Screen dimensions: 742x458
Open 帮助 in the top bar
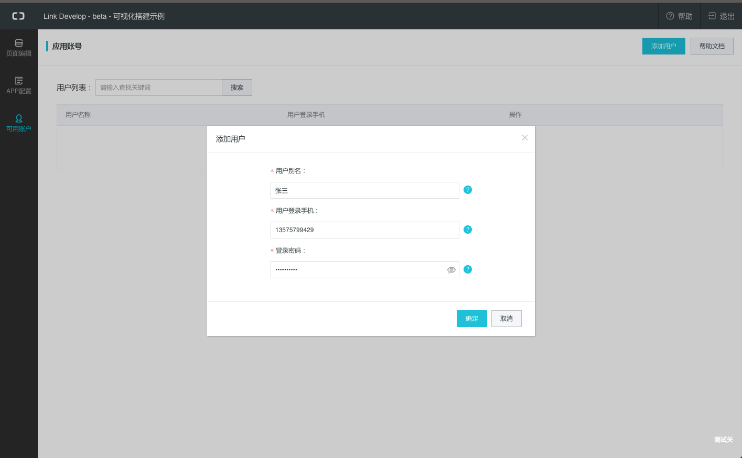(679, 16)
